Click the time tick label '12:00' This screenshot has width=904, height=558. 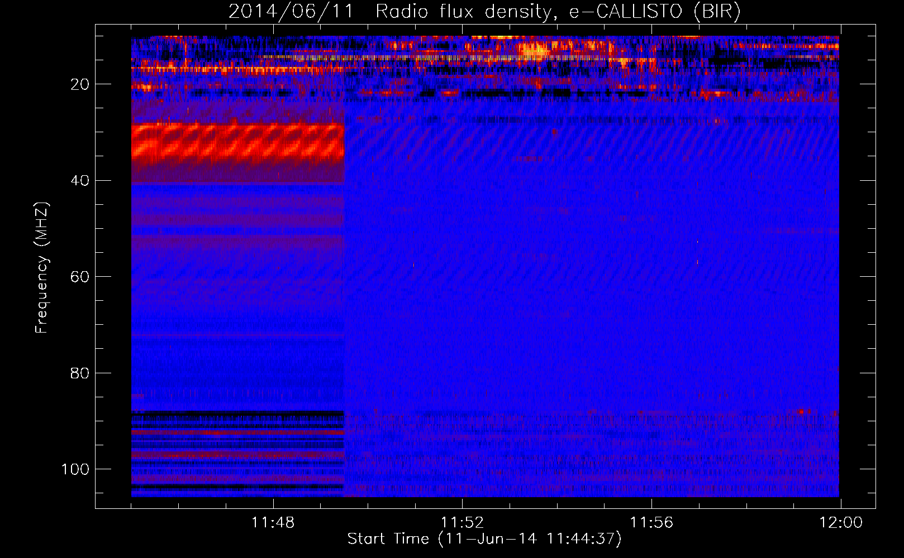point(841,523)
